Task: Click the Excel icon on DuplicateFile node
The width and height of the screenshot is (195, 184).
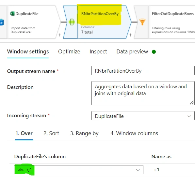Action: click(x=12, y=14)
